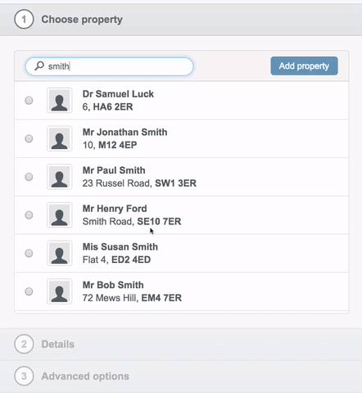
Task: Click Mr Bob Smith's avatar icon
Action: pyautogui.click(x=60, y=291)
